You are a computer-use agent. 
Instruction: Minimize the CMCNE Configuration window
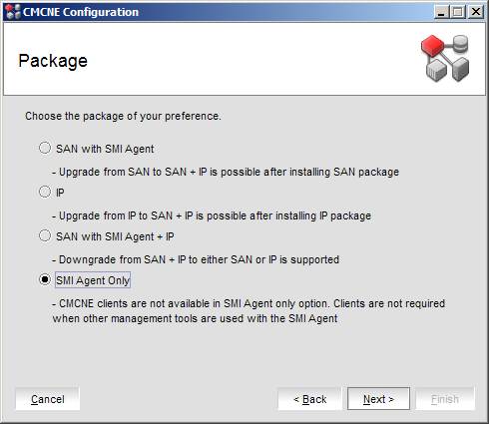[x=441, y=12]
